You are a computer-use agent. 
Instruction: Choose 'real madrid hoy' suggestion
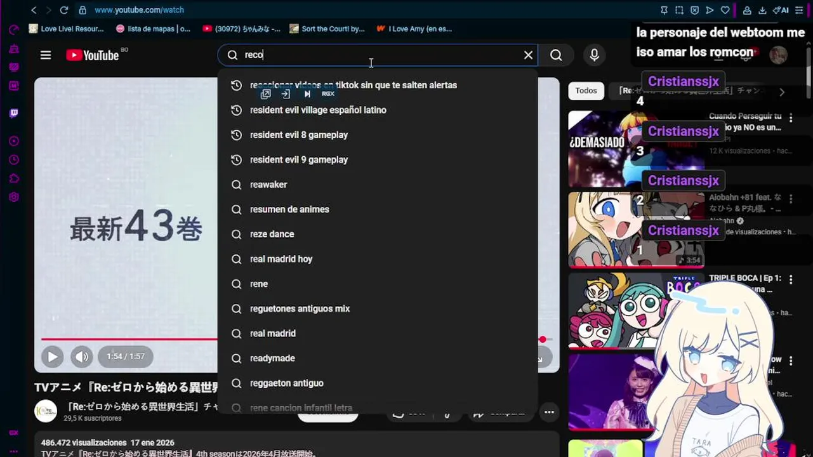click(378, 259)
